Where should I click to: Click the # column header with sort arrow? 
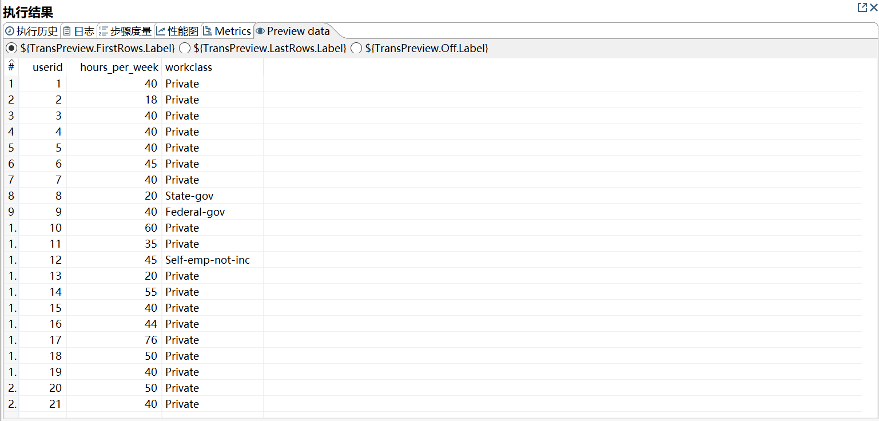click(x=11, y=66)
